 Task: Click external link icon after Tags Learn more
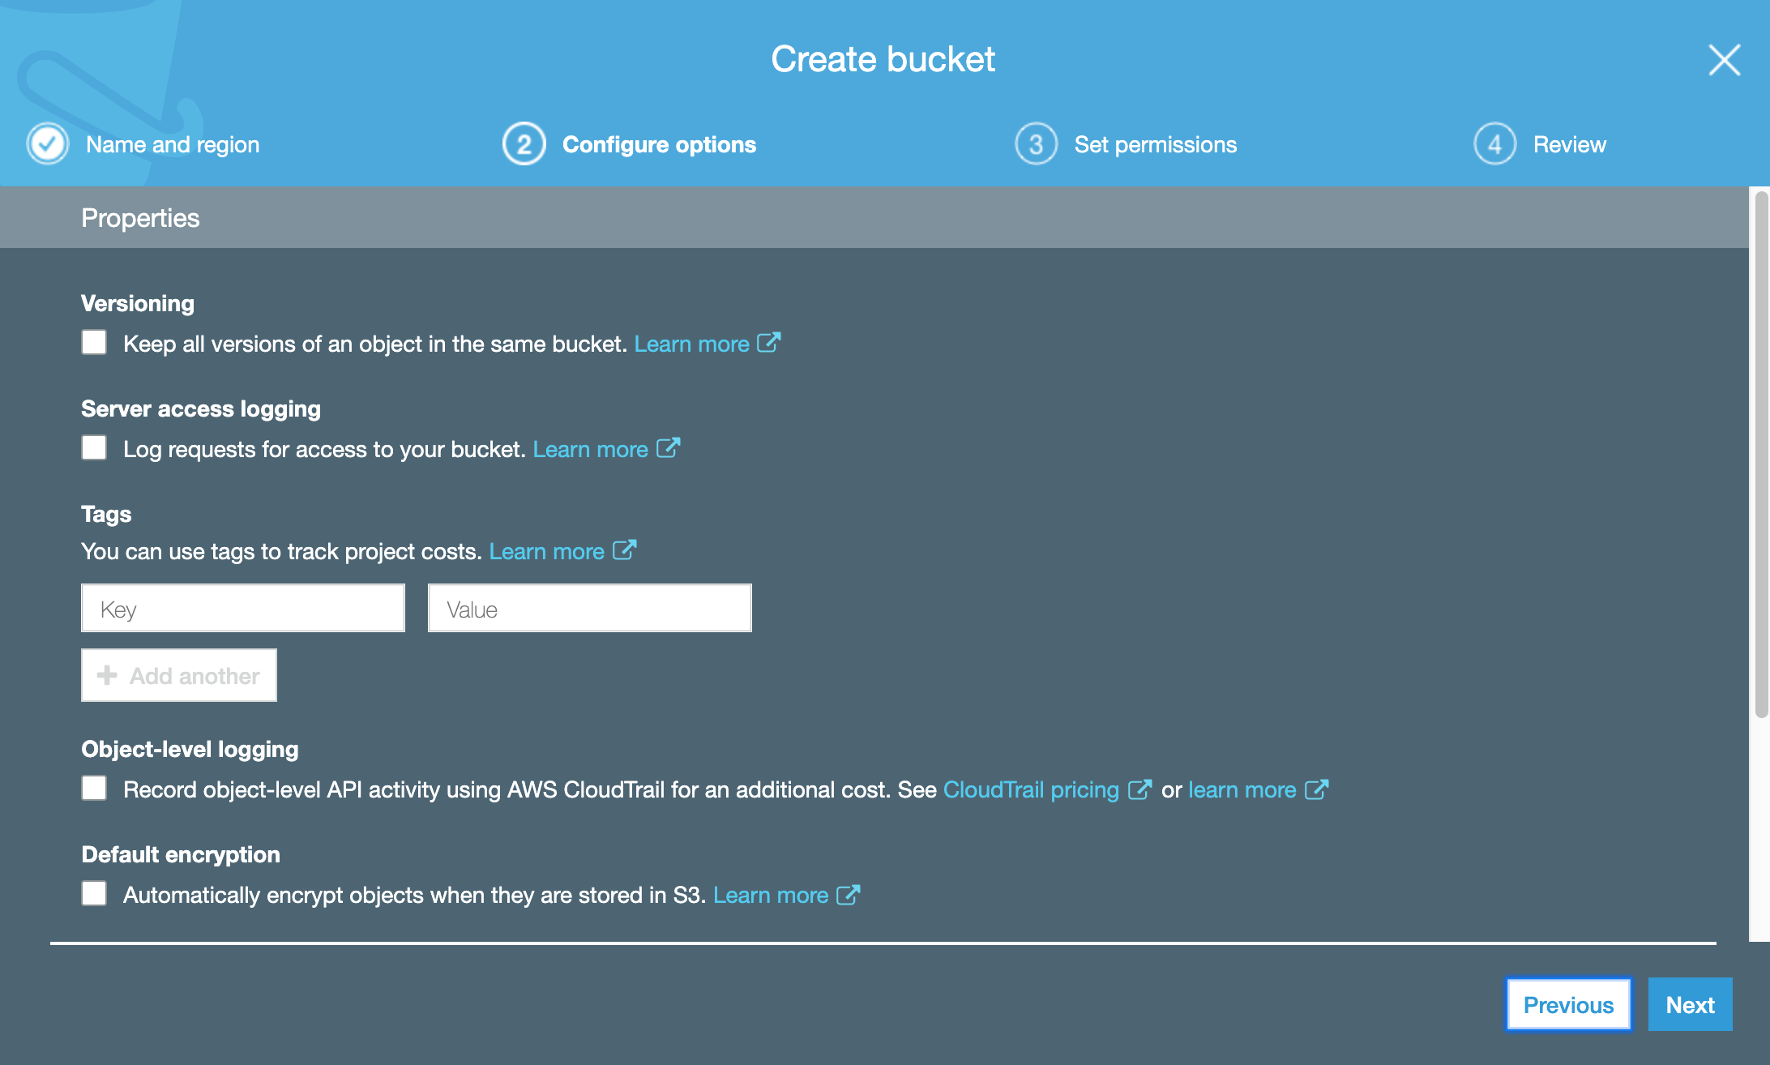coord(624,550)
